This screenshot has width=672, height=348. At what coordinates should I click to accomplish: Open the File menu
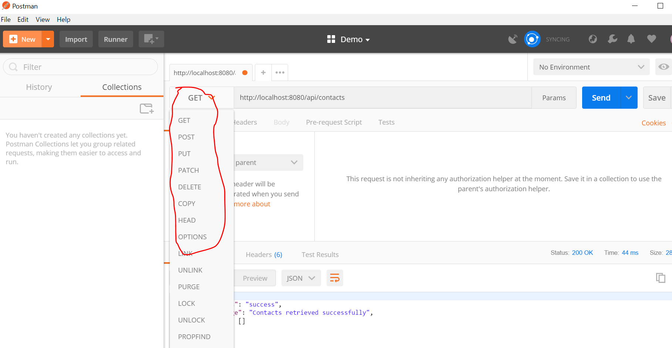pos(6,20)
